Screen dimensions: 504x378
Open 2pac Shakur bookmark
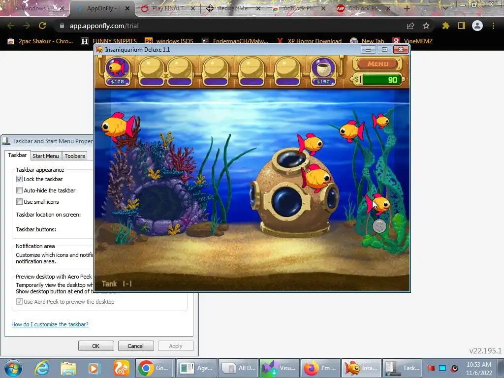(40, 41)
